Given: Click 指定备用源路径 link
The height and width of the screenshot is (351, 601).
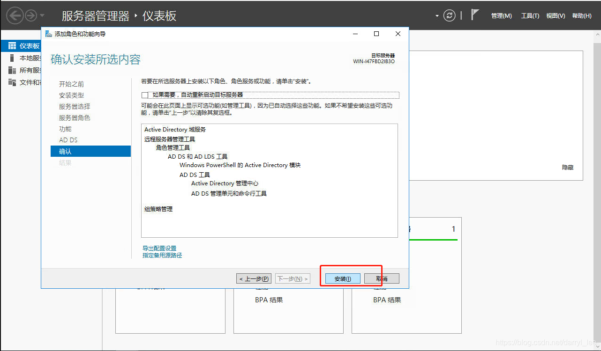Looking at the screenshot, I should tap(162, 256).
